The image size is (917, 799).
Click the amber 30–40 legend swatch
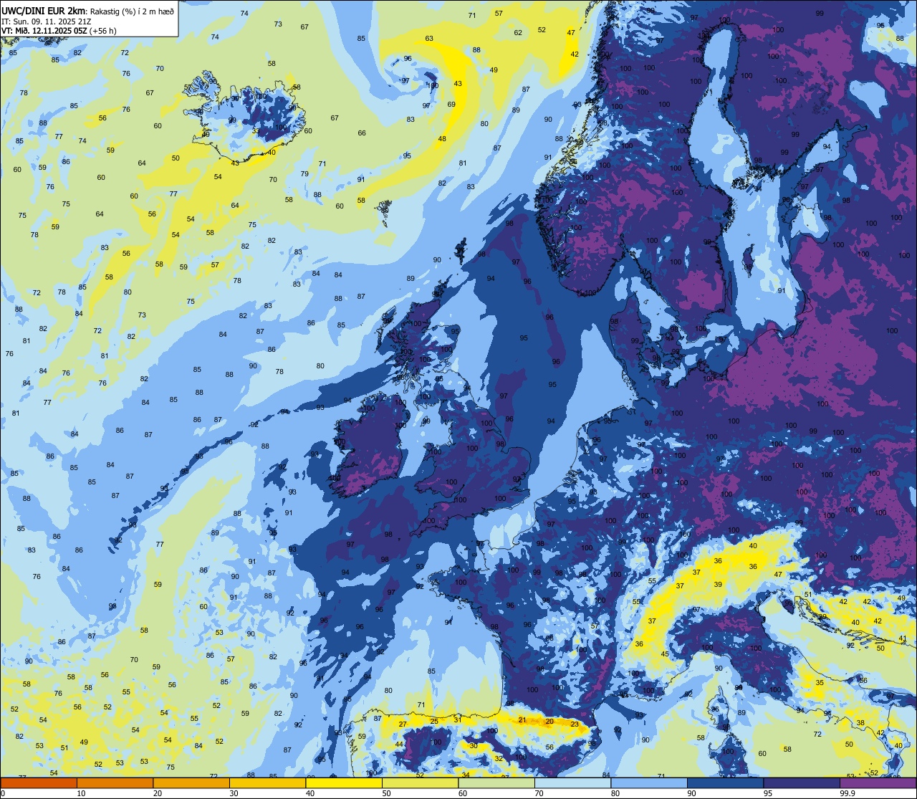pos(267,783)
